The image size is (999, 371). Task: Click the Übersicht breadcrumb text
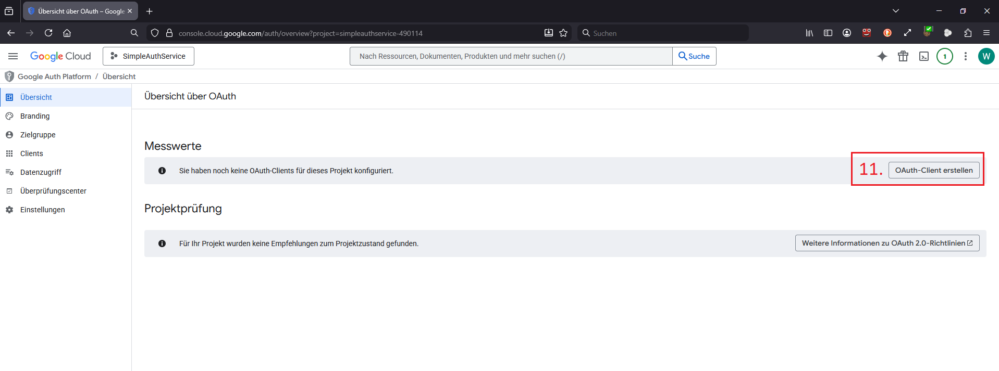(119, 76)
